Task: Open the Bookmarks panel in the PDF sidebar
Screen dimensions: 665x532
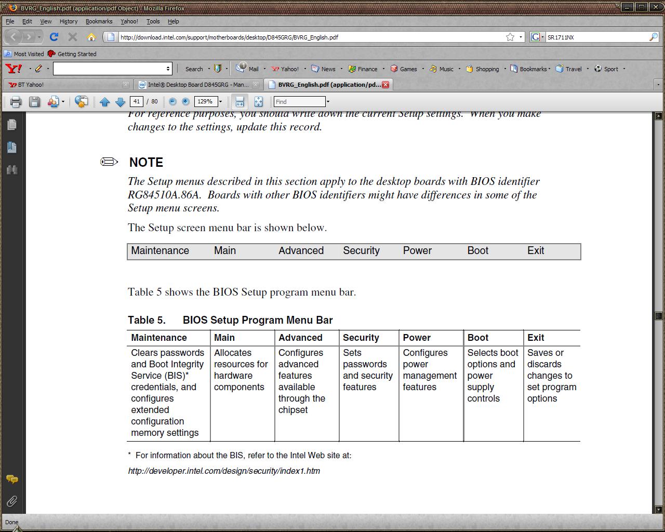Action: click(12, 148)
